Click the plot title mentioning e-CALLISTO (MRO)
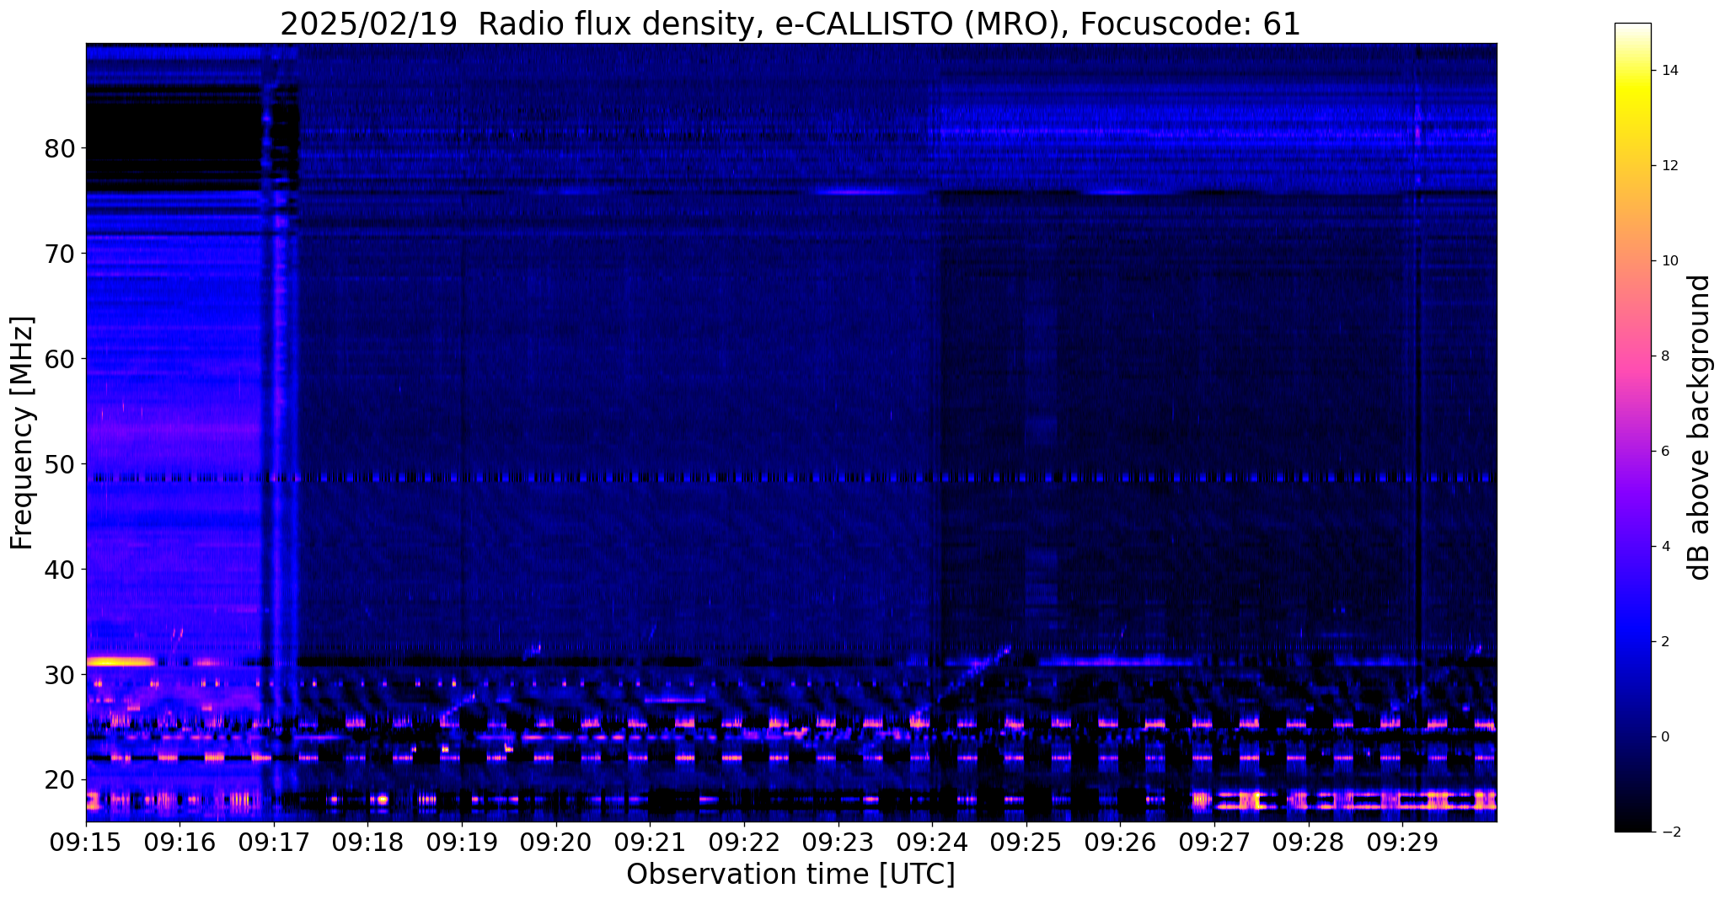This screenshot has width=1725, height=899. (x=790, y=24)
